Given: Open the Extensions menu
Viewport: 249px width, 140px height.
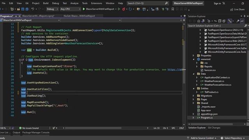Looking at the screenshot, I should point(96,3).
